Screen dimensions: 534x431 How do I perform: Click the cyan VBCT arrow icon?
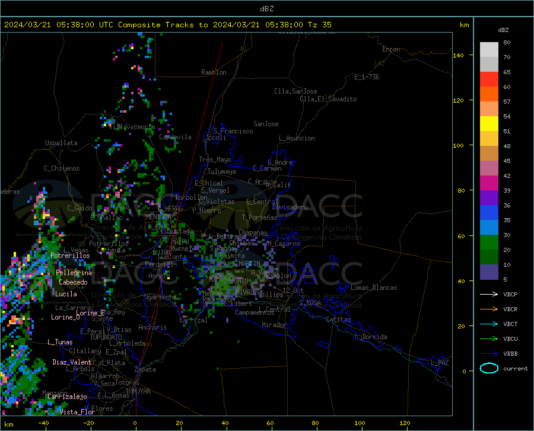[x=489, y=324]
